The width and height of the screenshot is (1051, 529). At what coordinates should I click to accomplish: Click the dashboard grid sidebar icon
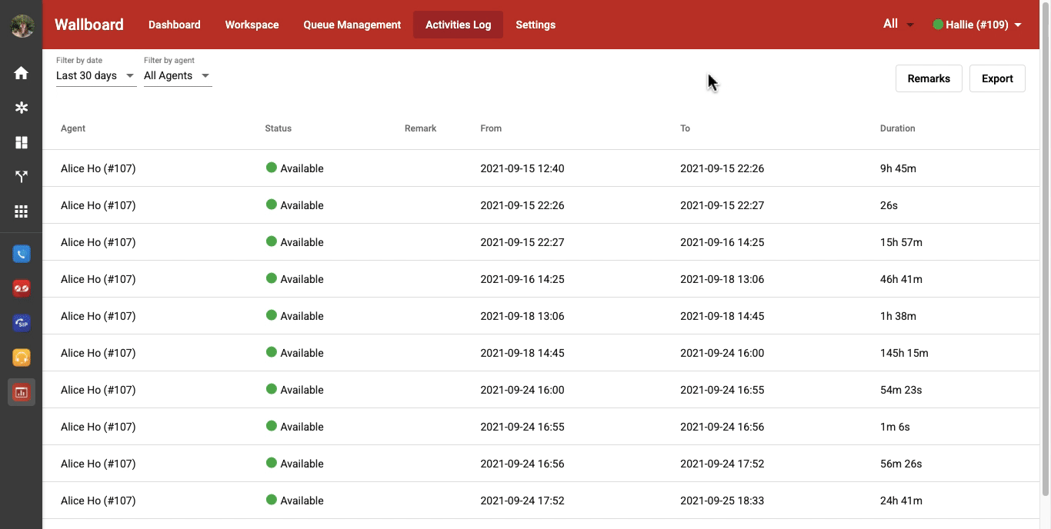21,142
